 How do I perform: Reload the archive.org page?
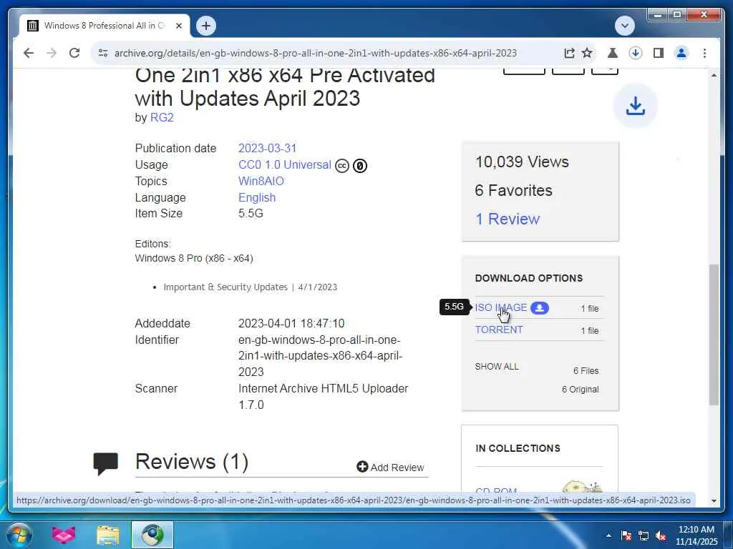click(x=74, y=53)
